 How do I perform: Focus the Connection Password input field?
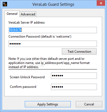[x=53, y=44]
